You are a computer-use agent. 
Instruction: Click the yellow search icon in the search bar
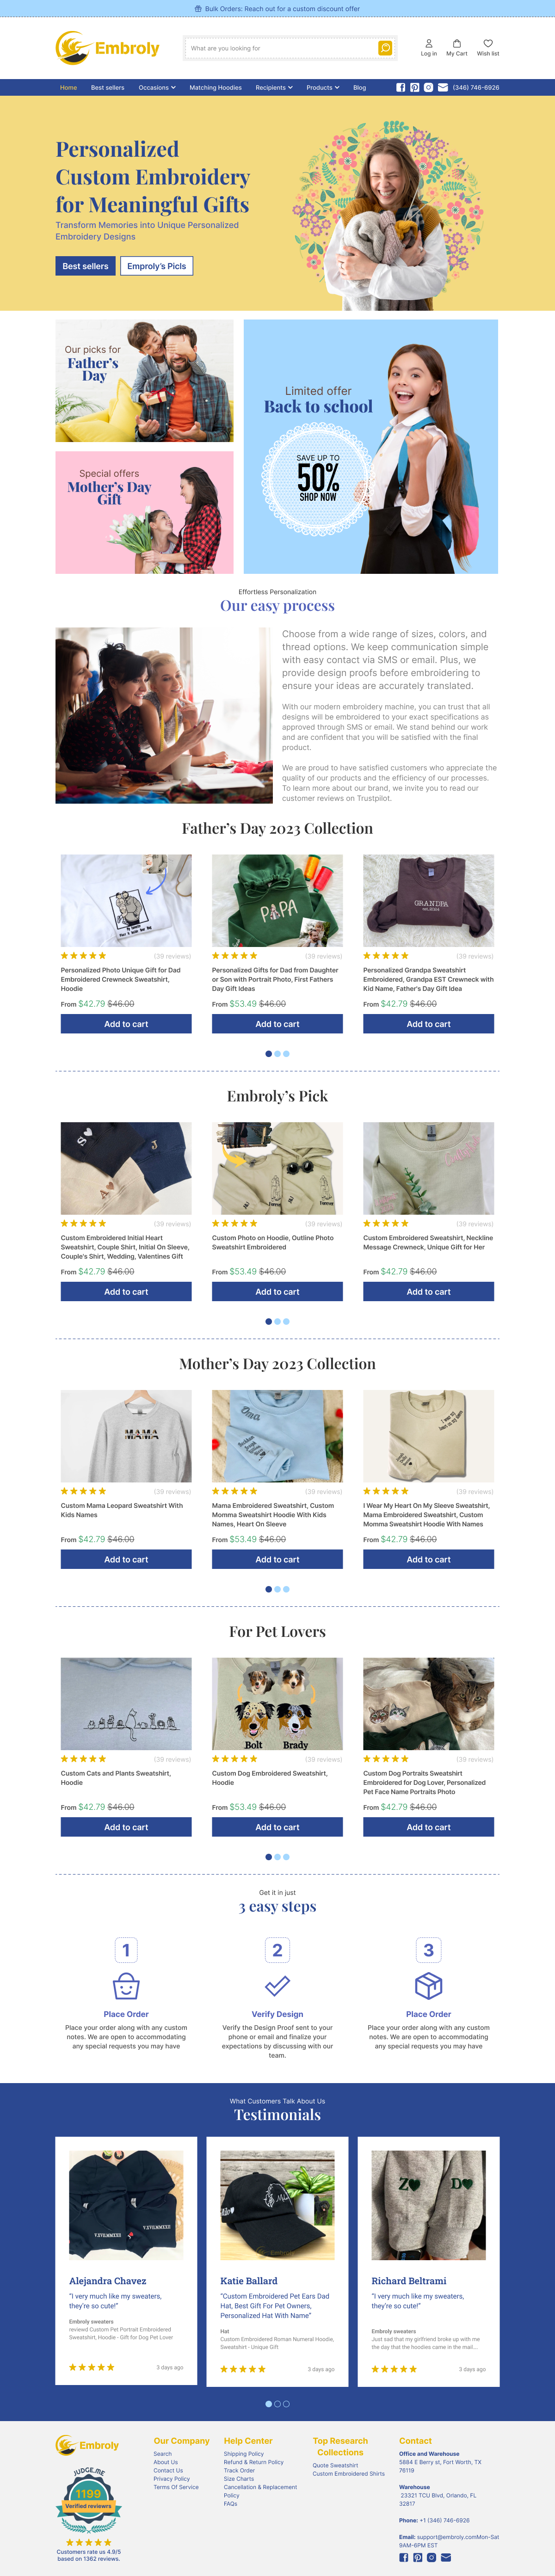pos(385,48)
